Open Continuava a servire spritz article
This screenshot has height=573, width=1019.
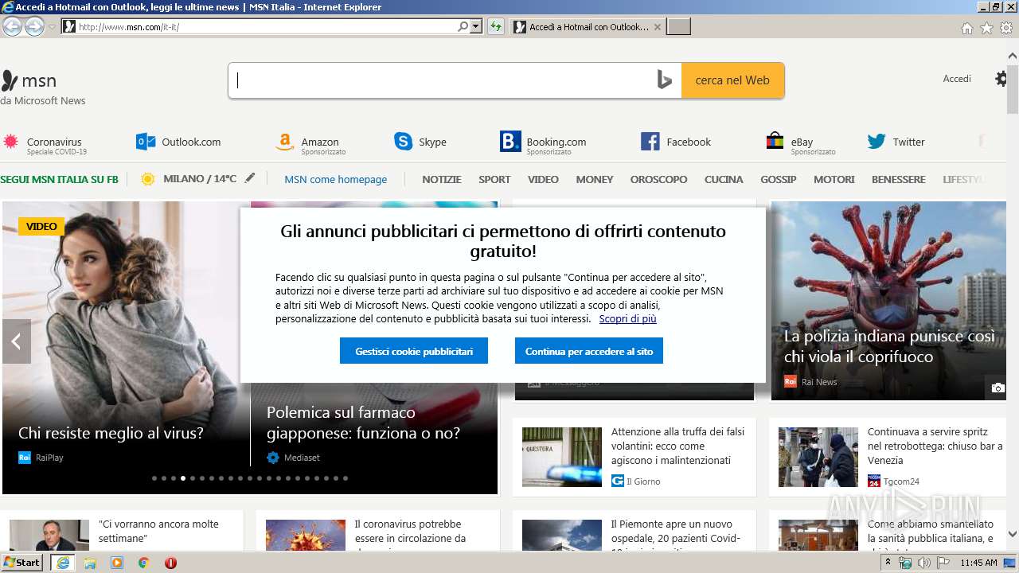pyautogui.click(x=935, y=446)
